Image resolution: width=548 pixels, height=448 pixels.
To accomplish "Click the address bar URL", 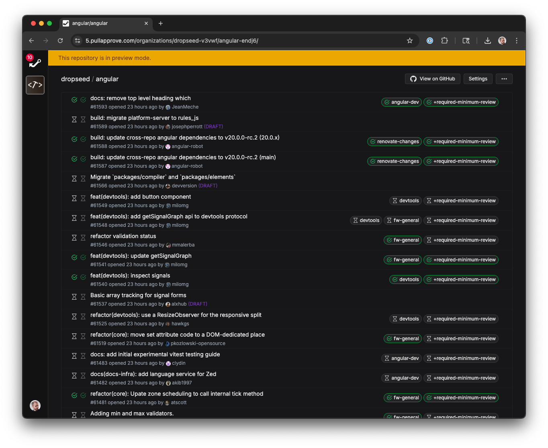I will coord(172,41).
